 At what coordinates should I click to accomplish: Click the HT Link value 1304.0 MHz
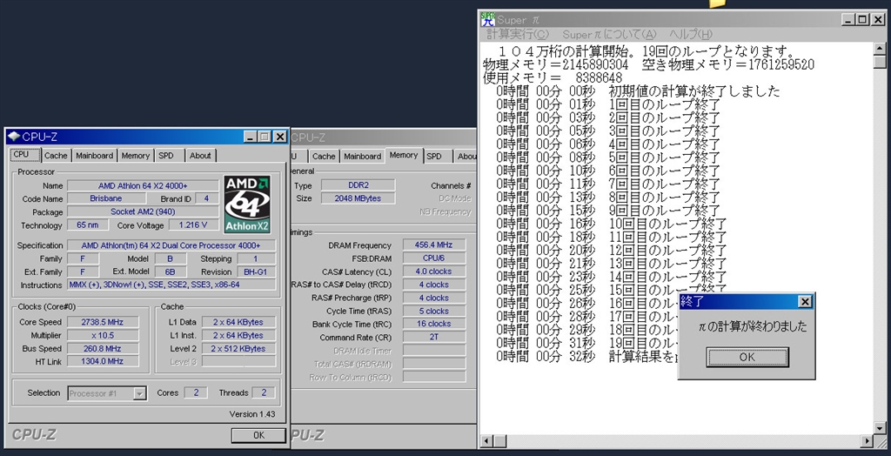pos(103,361)
